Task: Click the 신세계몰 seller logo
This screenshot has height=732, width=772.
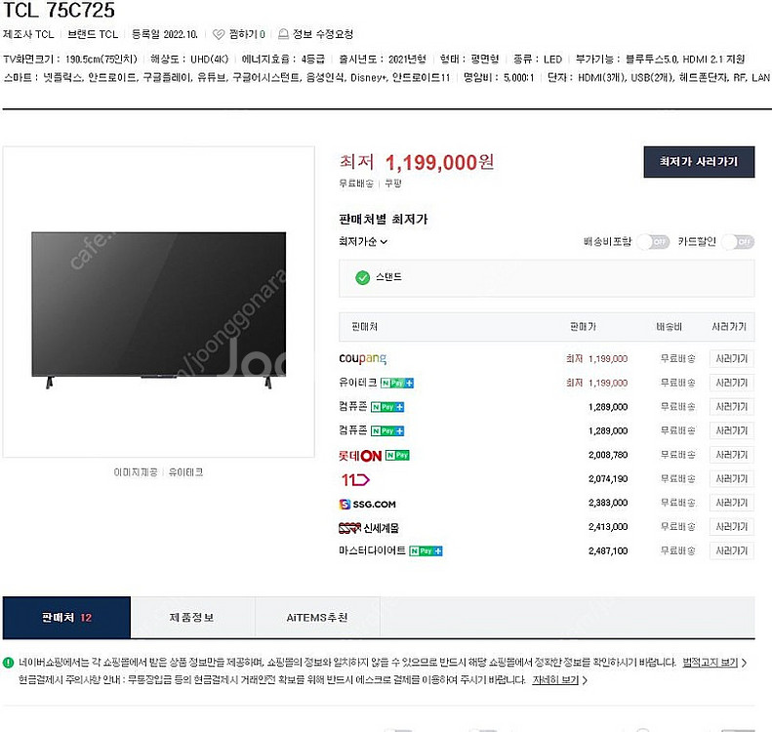Action: coord(369,528)
